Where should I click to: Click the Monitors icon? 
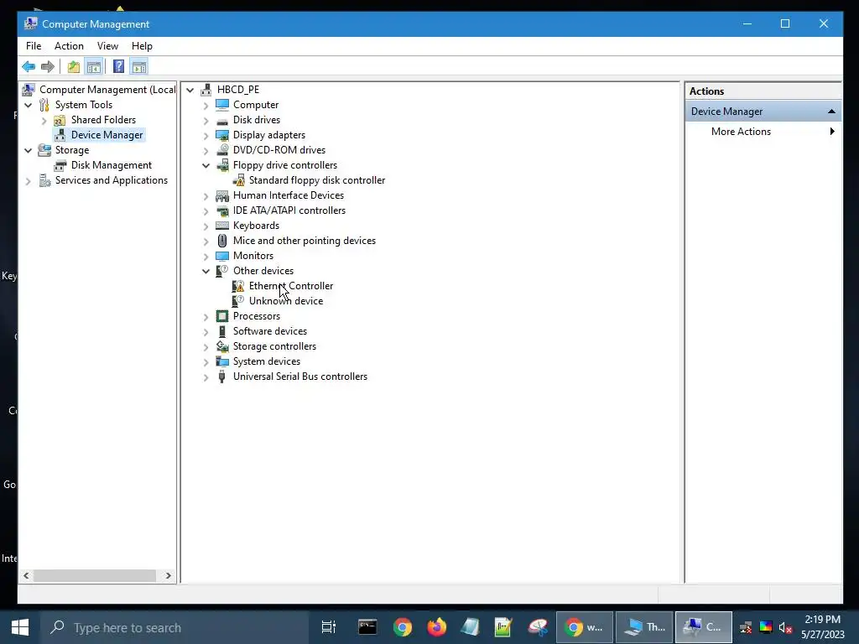(x=222, y=256)
